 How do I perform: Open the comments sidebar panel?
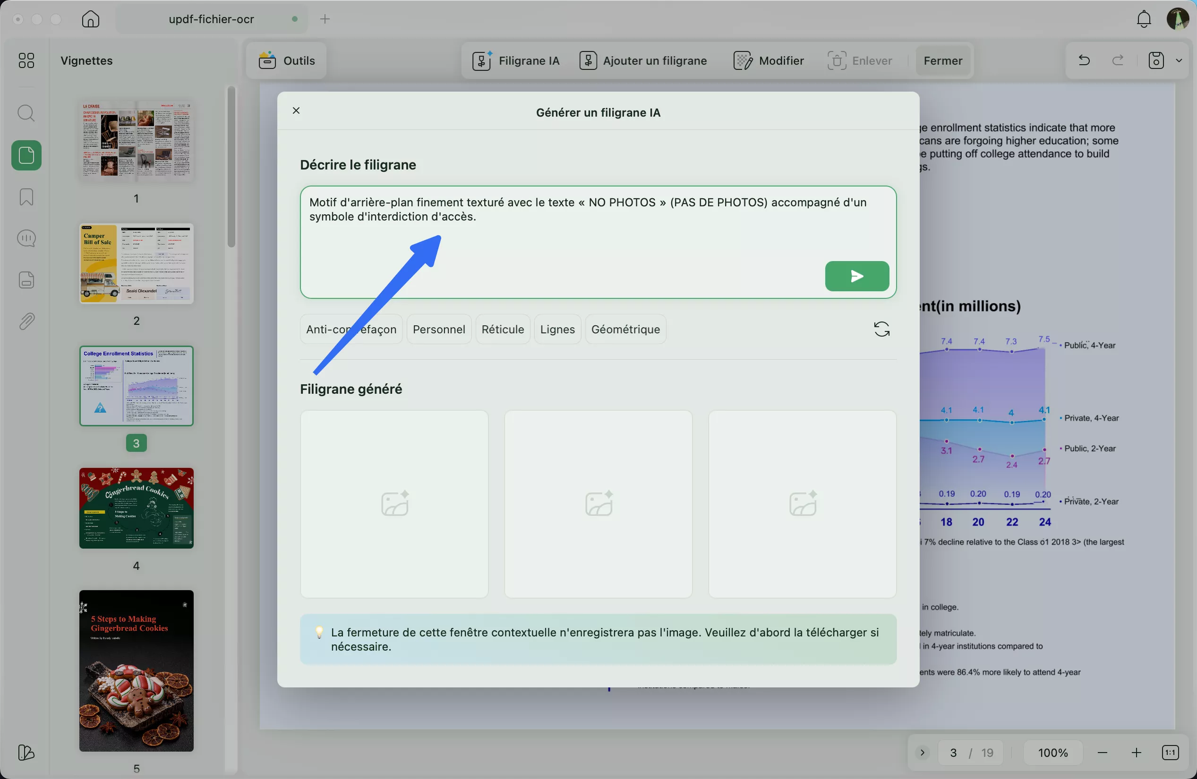26,238
